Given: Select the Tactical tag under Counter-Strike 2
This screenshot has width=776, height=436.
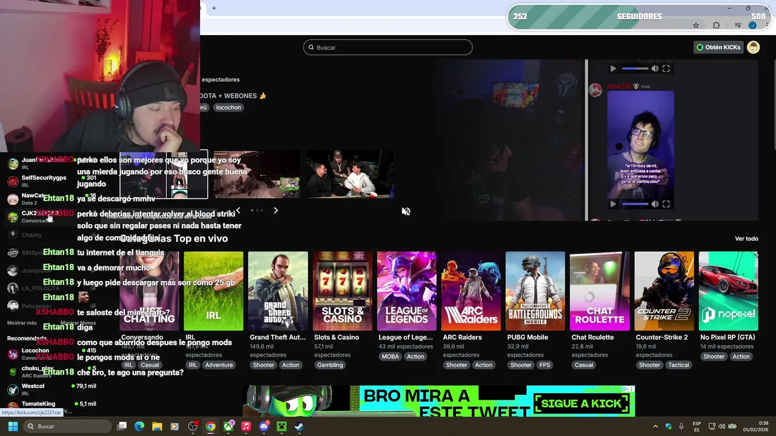Looking at the screenshot, I should pos(678,365).
